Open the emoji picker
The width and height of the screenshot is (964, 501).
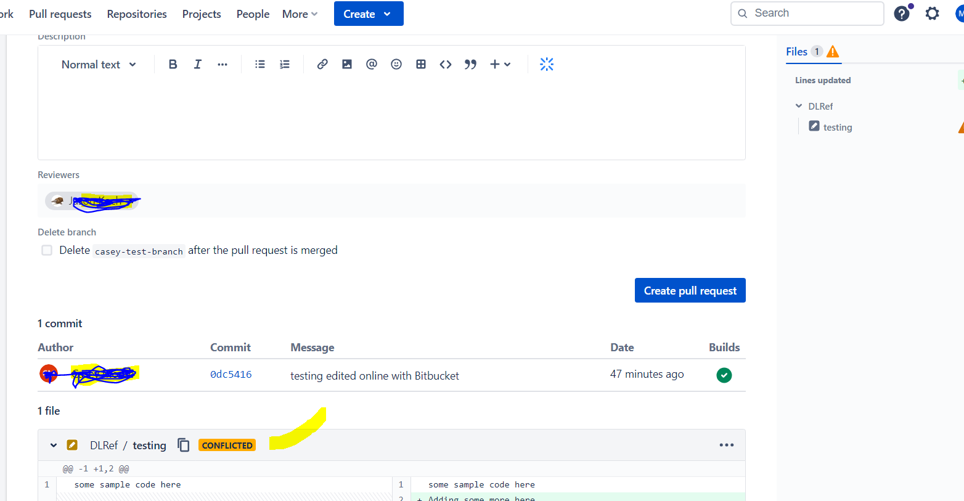396,64
